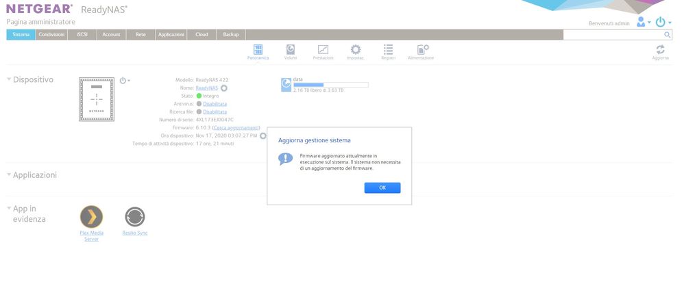Click the gear icon next to the ReadyNAS name
Screen dimensions: 684x284
pos(224,88)
